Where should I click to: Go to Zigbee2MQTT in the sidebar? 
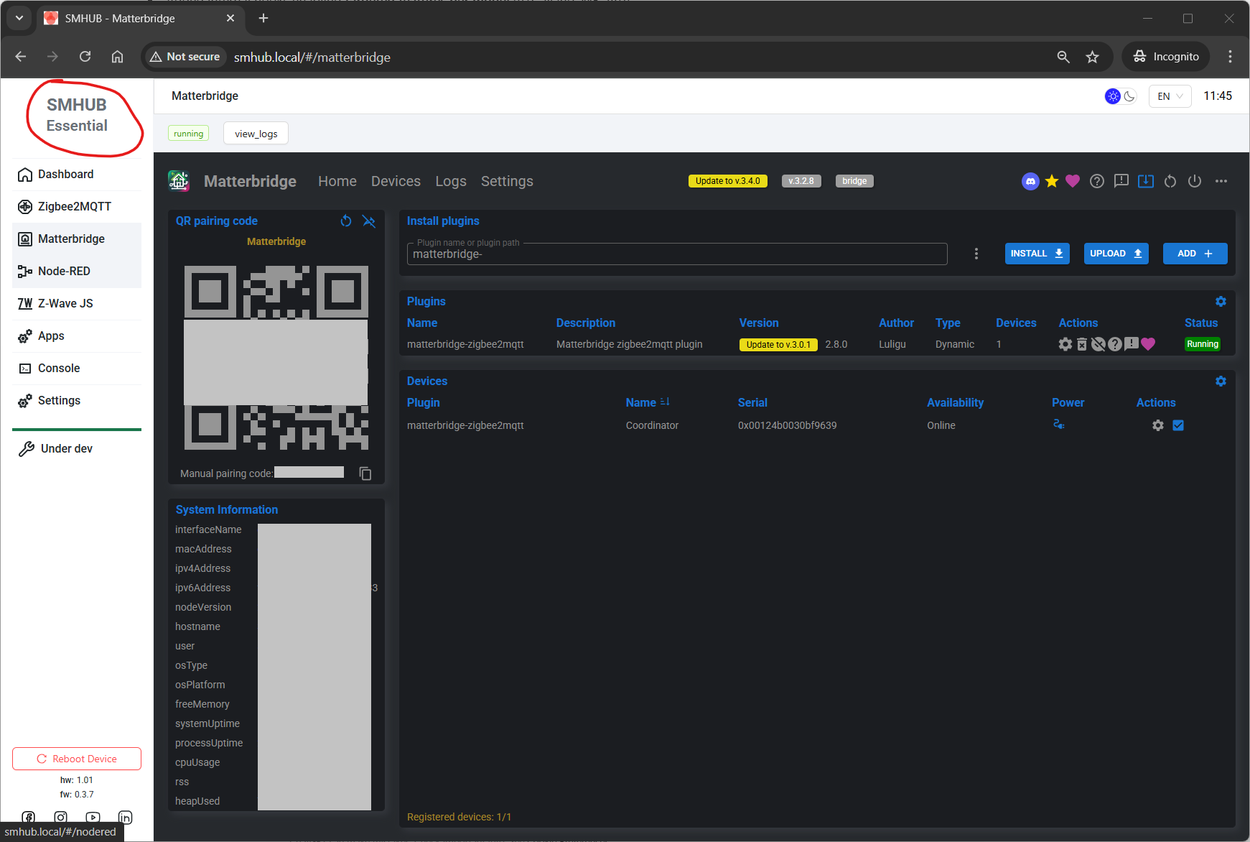click(74, 207)
